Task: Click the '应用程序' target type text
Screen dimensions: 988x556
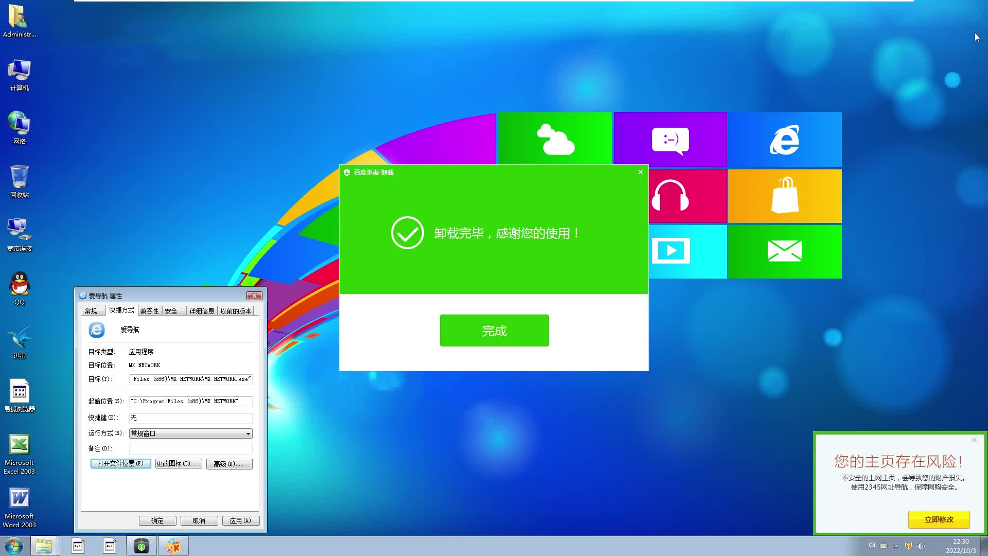Action: coord(142,352)
